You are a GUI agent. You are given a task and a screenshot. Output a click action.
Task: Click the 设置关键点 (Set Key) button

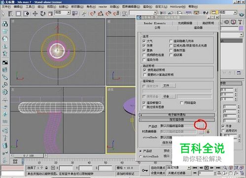pos(158,173)
